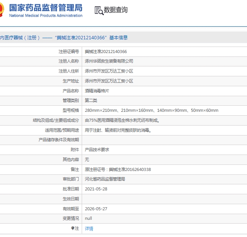This screenshot has height=237, width=247.
Task: Click the lightbulb icon beside 注
Action: (73, 228)
